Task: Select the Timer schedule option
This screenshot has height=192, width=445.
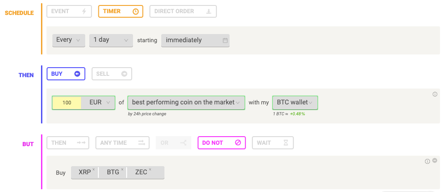Action: (x=121, y=11)
